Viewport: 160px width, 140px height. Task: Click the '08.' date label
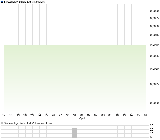[x=103, y=115]
